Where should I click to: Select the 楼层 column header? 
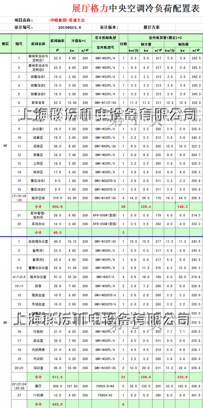click(5, 43)
